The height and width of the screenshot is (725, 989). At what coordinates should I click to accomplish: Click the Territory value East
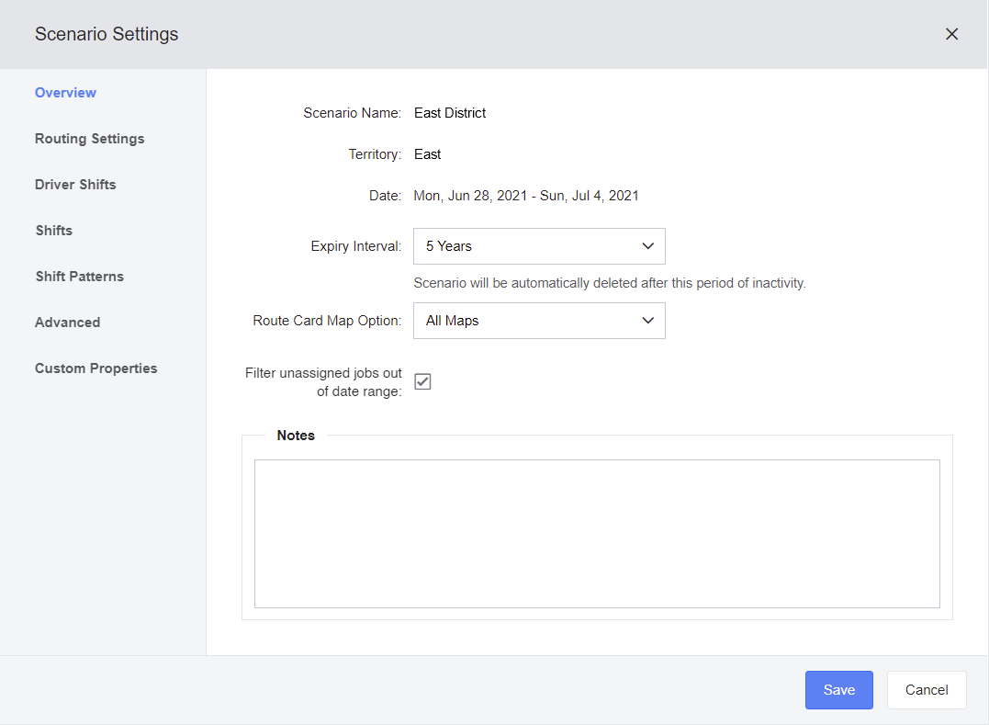pos(427,154)
